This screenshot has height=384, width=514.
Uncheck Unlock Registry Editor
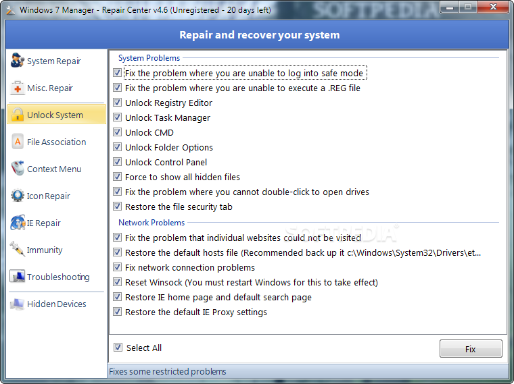pyautogui.click(x=117, y=103)
